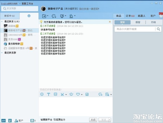Viewport: 163px width, 123px height.
Task: Open dropdown next to monitor icon
Action: click(x=65, y=16)
